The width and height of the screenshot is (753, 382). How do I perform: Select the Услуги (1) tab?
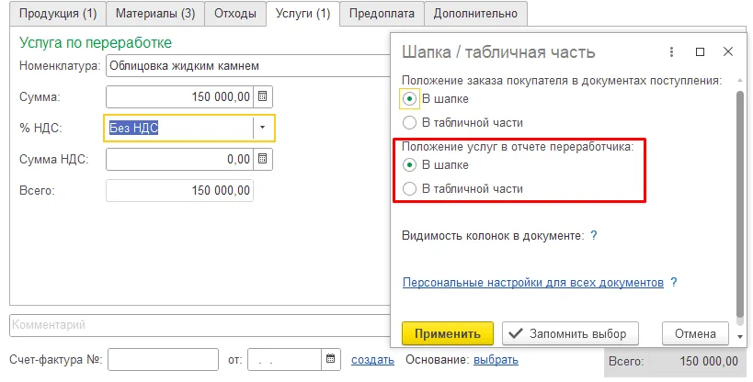(302, 14)
